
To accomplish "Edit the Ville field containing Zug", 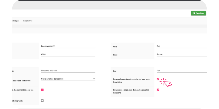I will 181,46.
